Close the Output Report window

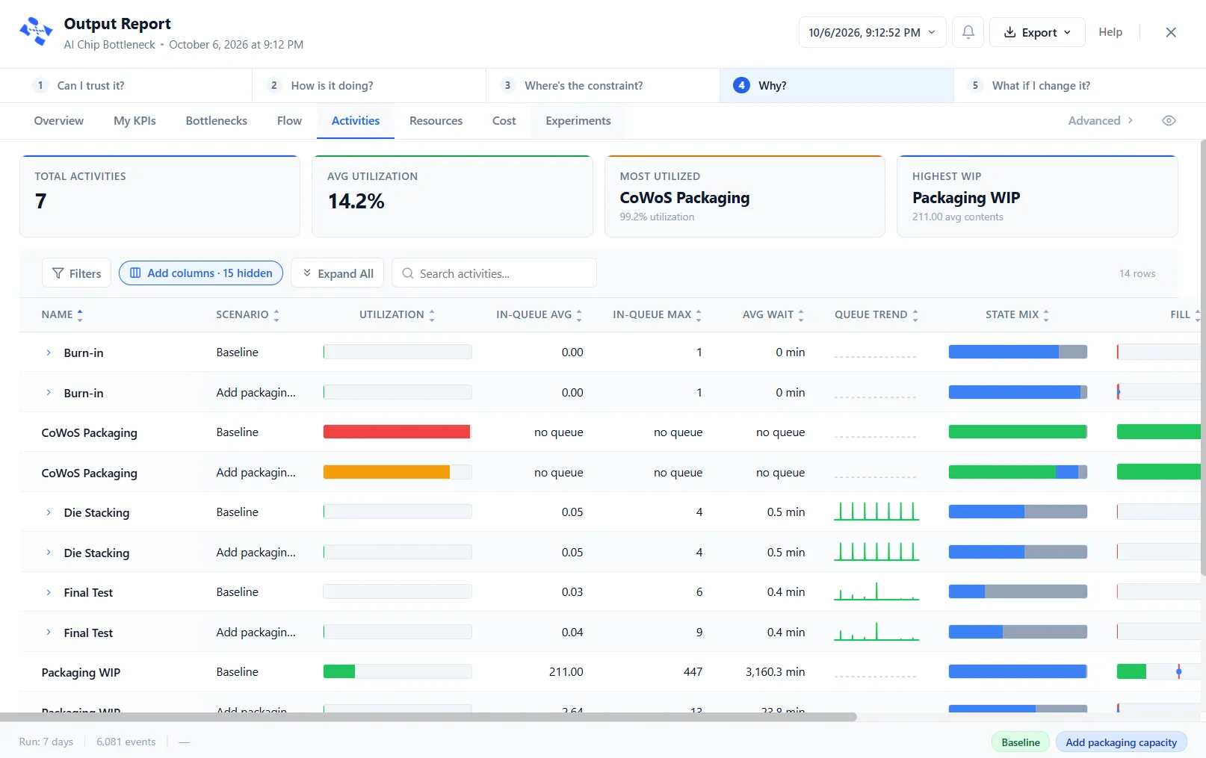point(1171,32)
